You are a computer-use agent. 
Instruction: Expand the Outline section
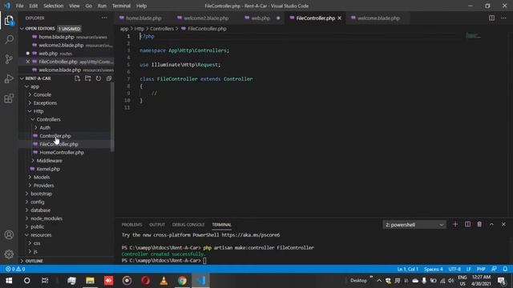coord(22,261)
